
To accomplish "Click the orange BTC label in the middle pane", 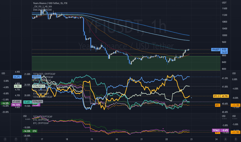I will tap(217, 105).
